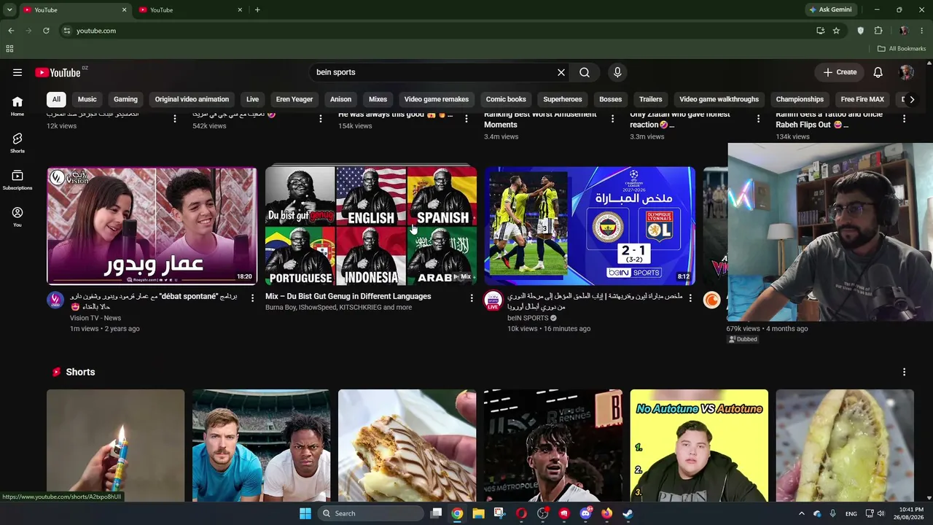The height and width of the screenshot is (525, 933).
Task: Filter the feed by Gaming chip
Action: tap(125, 99)
